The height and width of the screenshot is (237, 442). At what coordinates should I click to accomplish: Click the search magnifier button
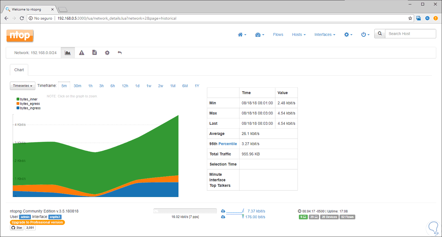(380, 34)
